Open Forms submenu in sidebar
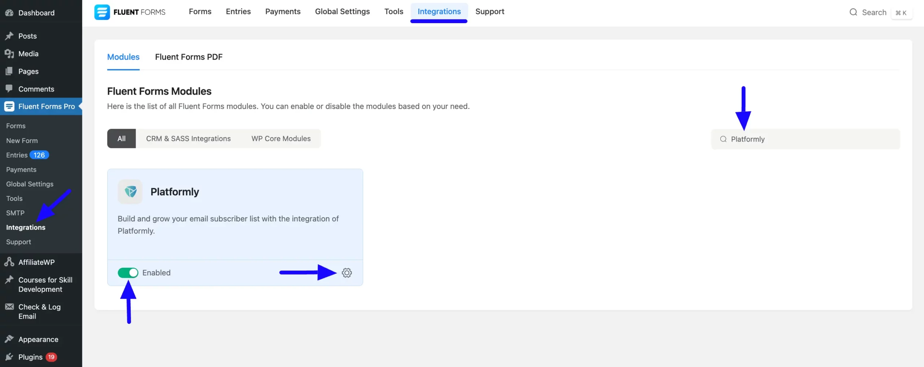Viewport: 924px width, 367px height. pyautogui.click(x=16, y=126)
